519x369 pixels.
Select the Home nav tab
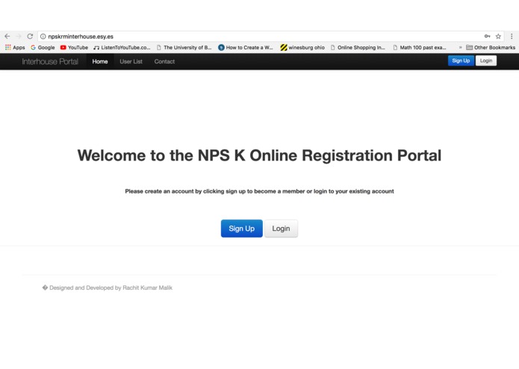[100, 61]
